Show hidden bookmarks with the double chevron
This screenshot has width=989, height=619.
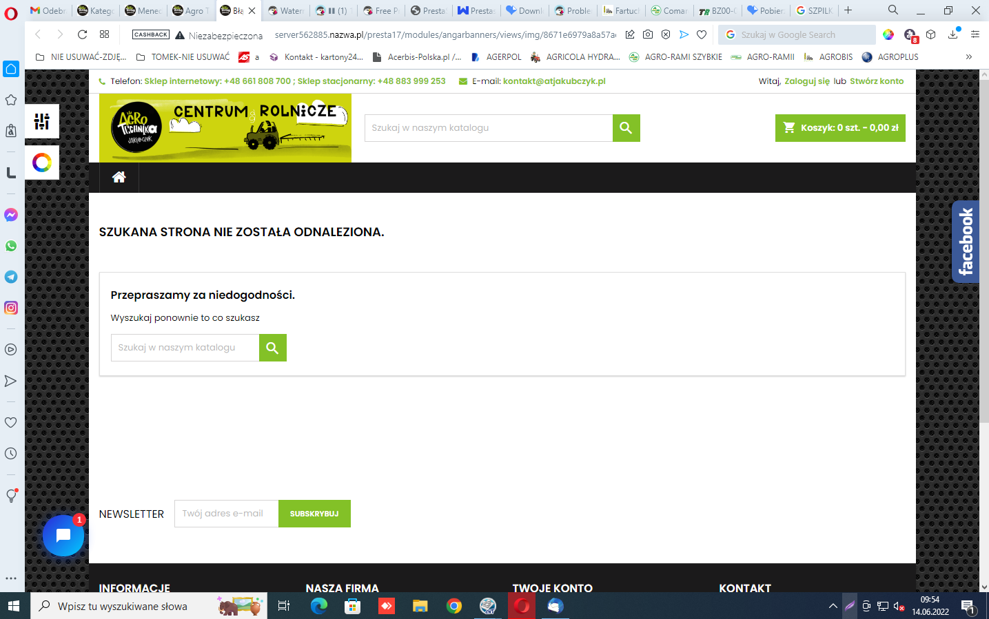[x=969, y=57]
